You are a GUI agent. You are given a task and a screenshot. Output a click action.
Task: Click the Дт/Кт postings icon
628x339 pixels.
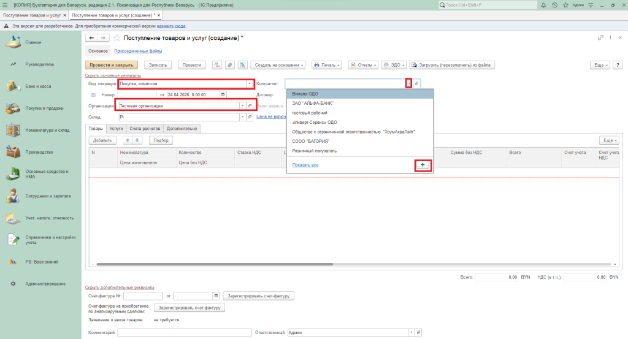(x=217, y=65)
